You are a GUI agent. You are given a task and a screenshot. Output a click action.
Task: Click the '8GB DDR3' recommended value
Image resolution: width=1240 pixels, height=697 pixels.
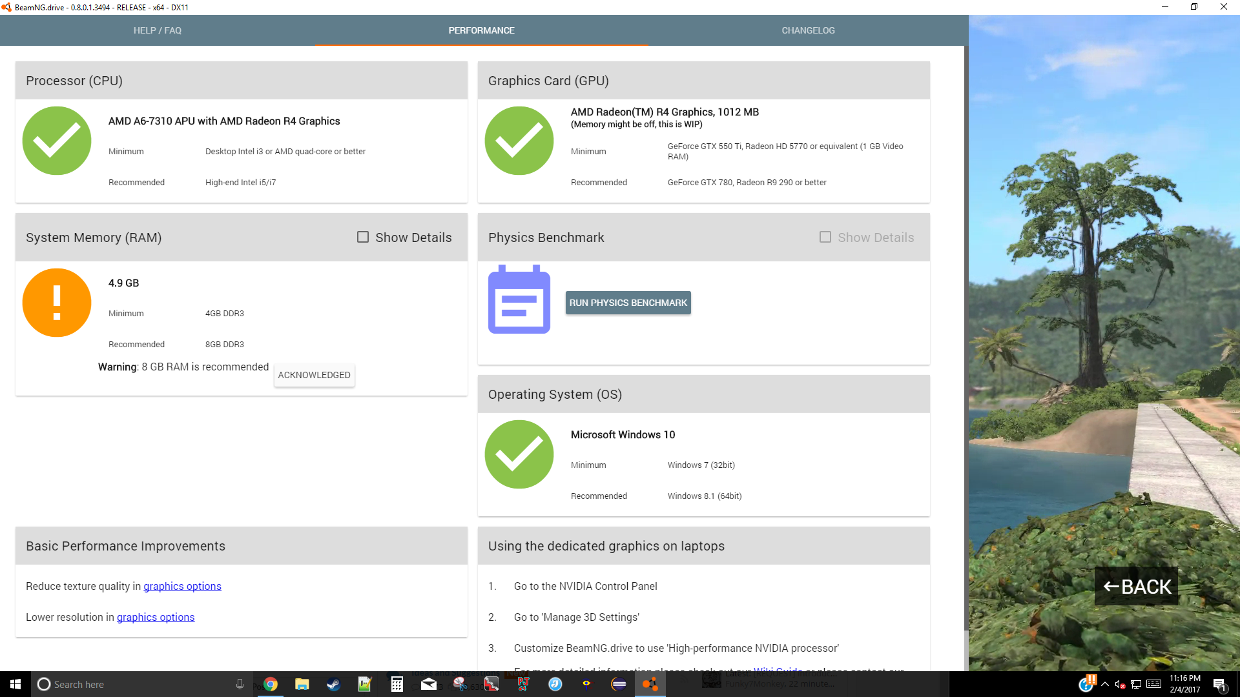[x=225, y=344]
